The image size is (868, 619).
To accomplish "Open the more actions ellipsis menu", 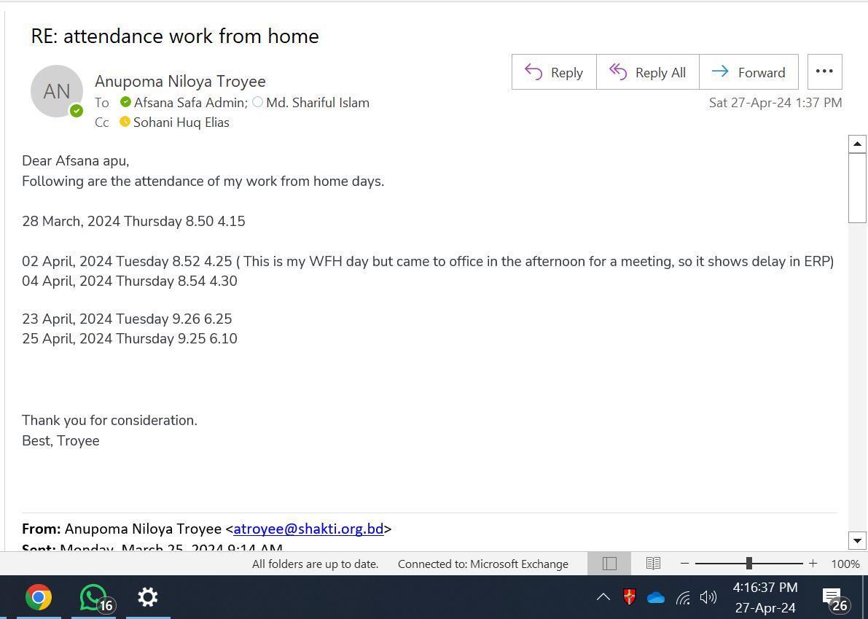I will click(x=825, y=71).
